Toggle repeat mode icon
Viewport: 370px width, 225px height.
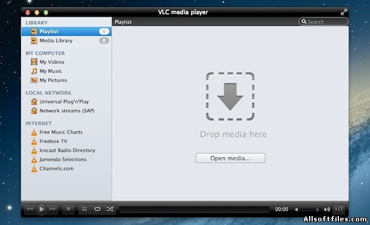[x=97, y=209]
